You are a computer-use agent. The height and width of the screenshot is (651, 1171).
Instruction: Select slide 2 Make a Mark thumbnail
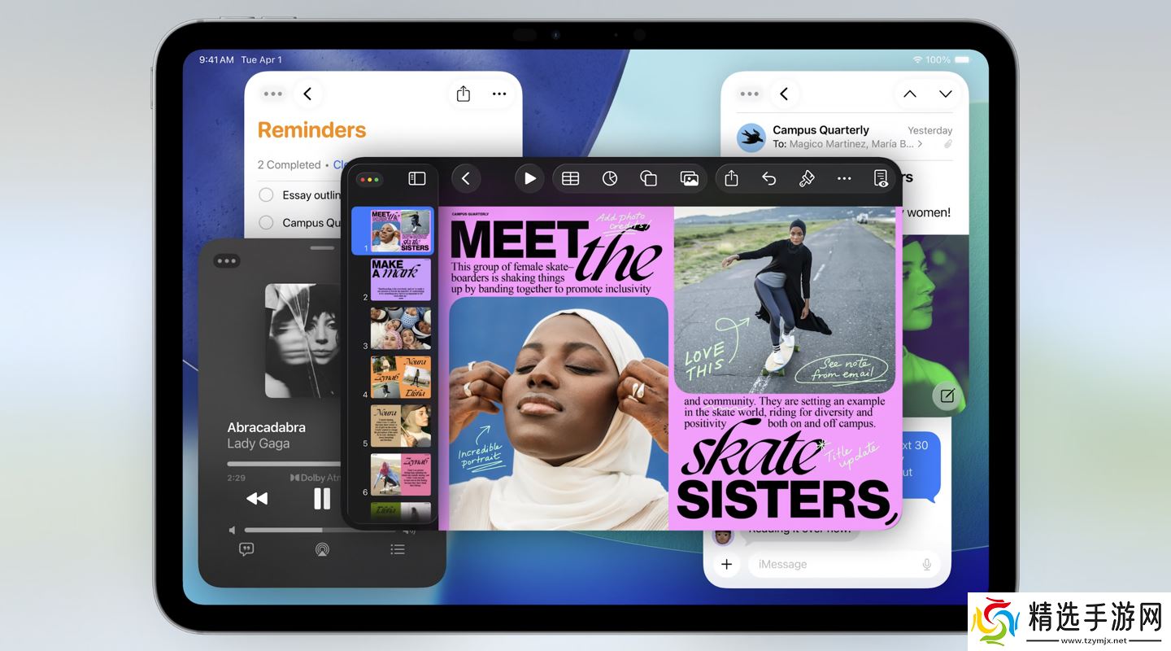401,280
